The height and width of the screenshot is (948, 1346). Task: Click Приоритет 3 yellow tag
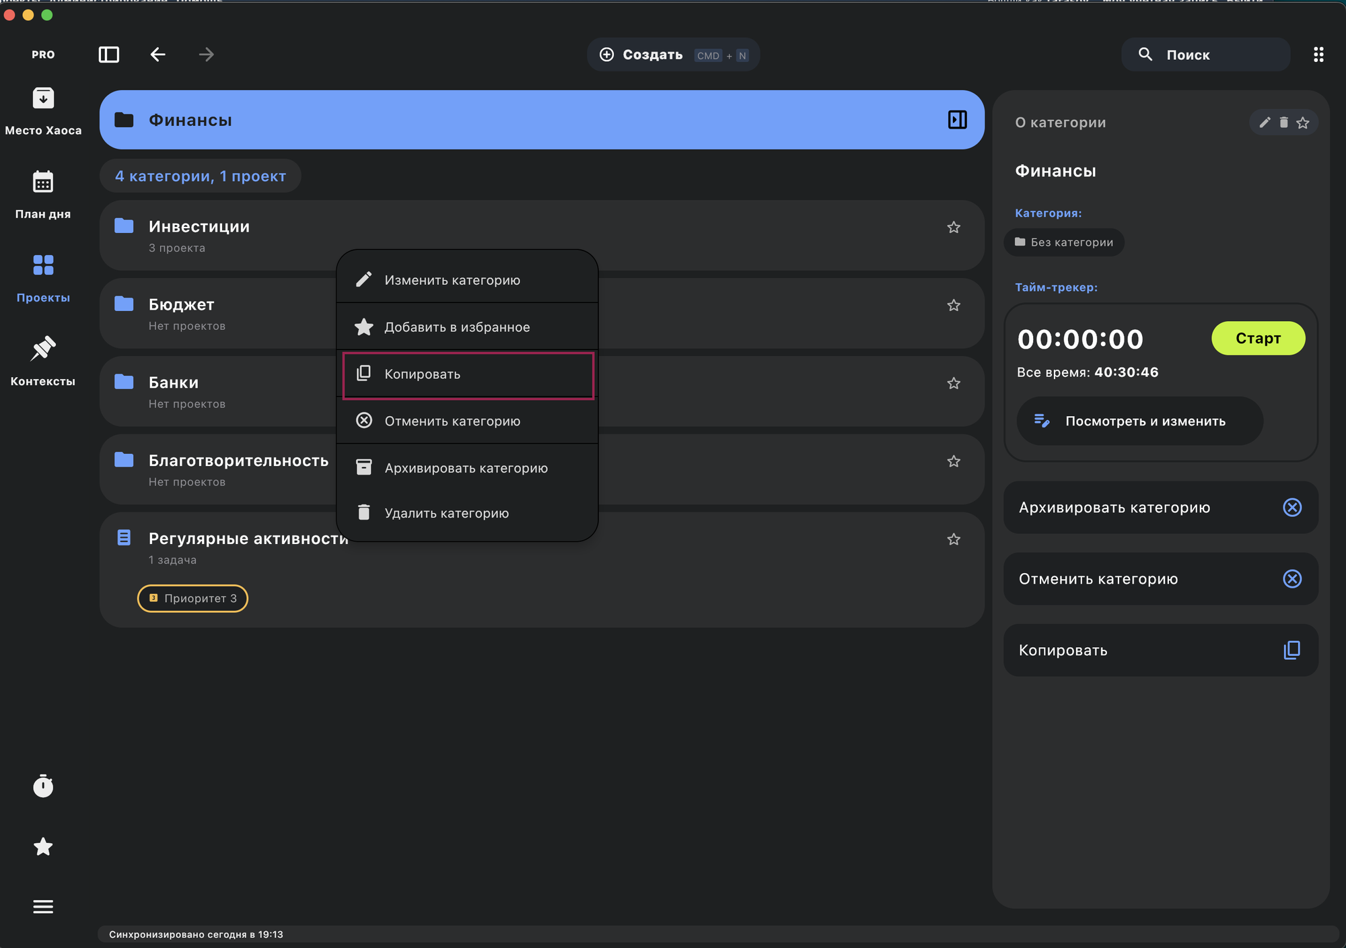point(192,599)
